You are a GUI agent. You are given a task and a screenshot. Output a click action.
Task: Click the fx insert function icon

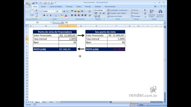pyautogui.click(x=62, y=23)
